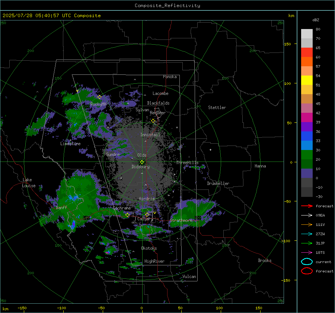Screen dimensions: 335x313
Task: Click the red forecast arrow in legend
Action: click(x=307, y=206)
